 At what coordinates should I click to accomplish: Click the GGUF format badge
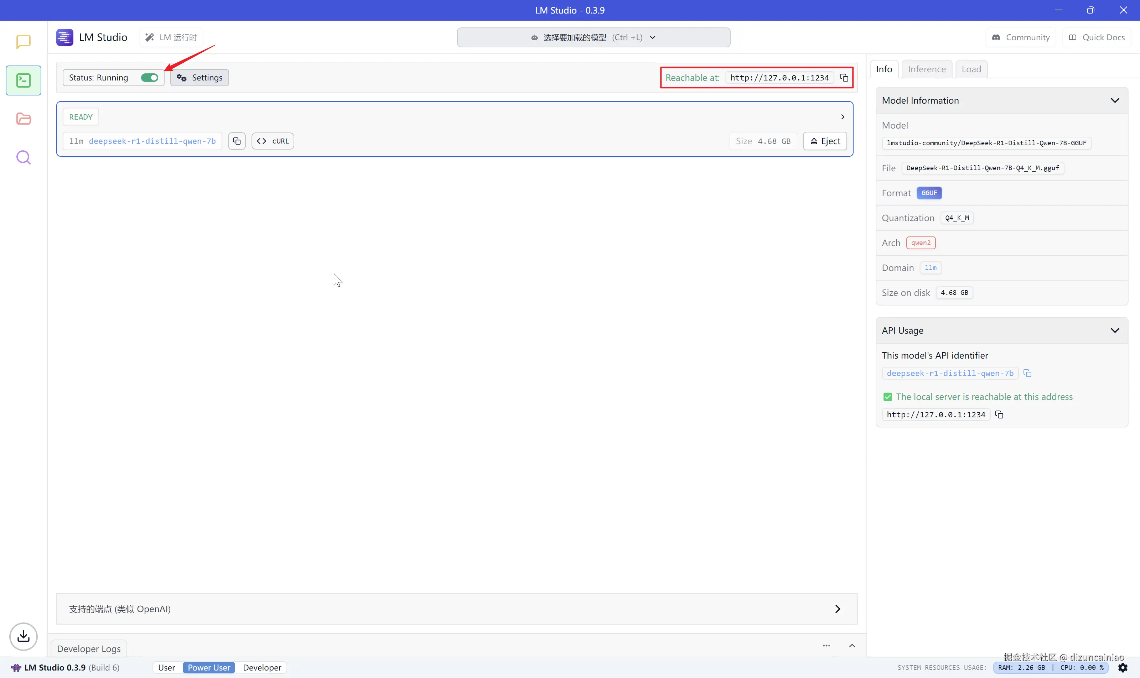(x=929, y=193)
